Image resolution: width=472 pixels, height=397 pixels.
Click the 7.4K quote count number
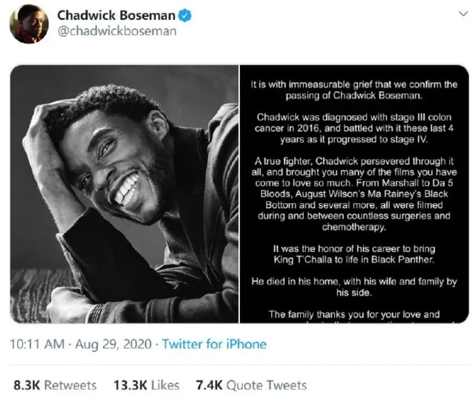click(209, 385)
